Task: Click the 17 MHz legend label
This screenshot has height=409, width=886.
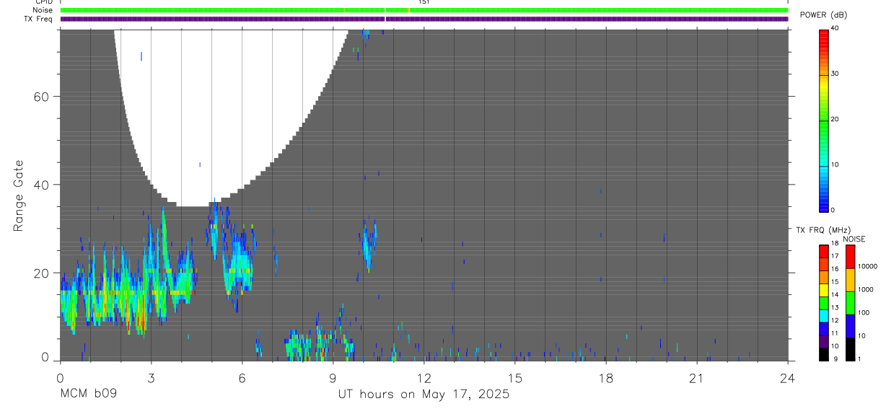Action: (x=835, y=256)
